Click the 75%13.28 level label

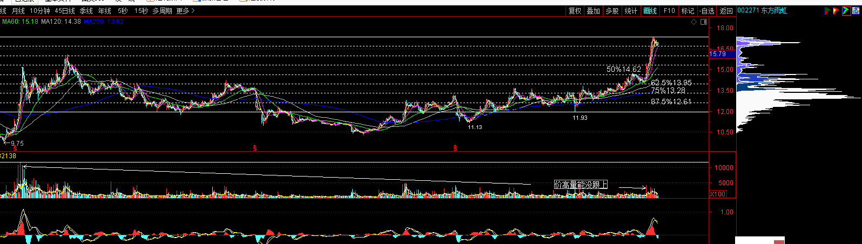point(668,91)
